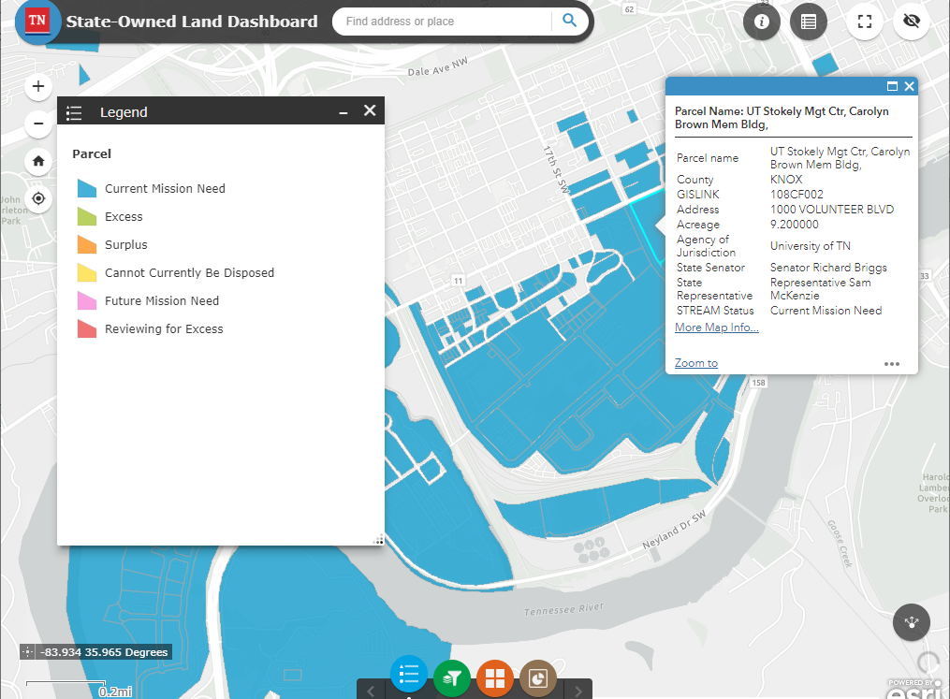Open the Legend widget in bottom dock
This screenshot has height=699, width=950.
pos(409,674)
